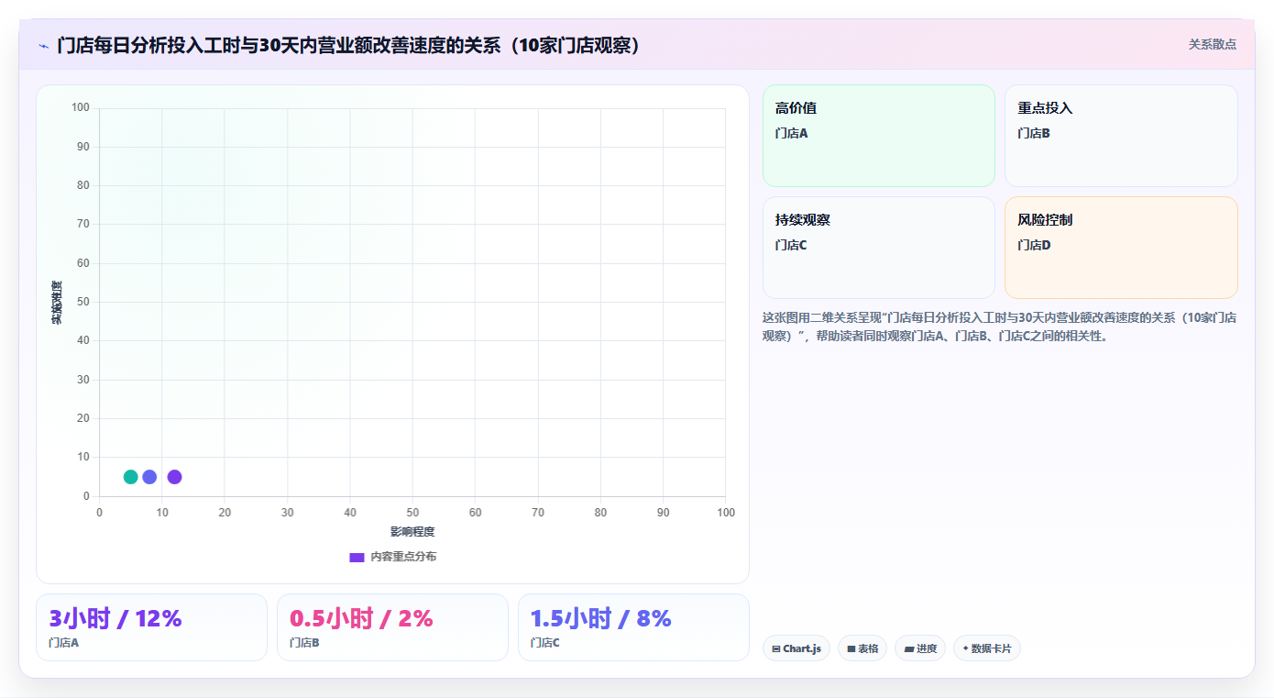Toggle the 内容重点分布 legend swatch
This screenshot has width=1274, height=698.
pos(357,557)
